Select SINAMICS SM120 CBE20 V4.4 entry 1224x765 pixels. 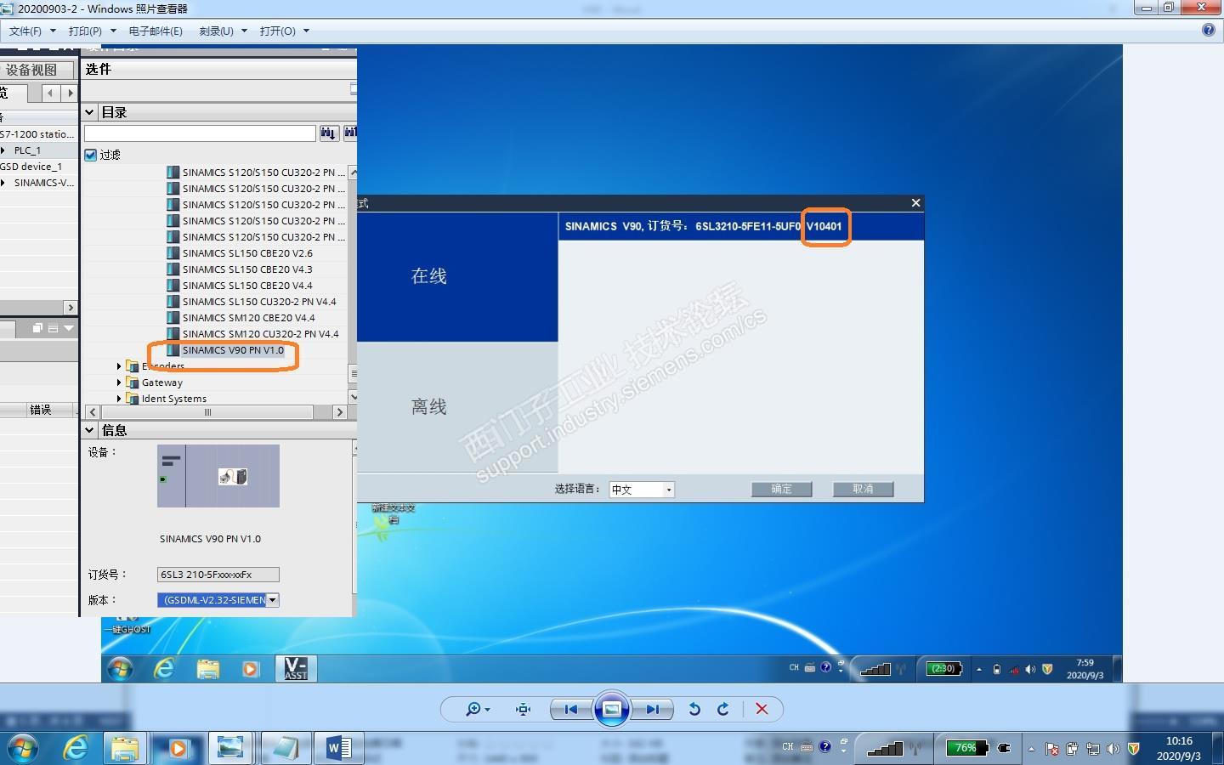(x=248, y=318)
